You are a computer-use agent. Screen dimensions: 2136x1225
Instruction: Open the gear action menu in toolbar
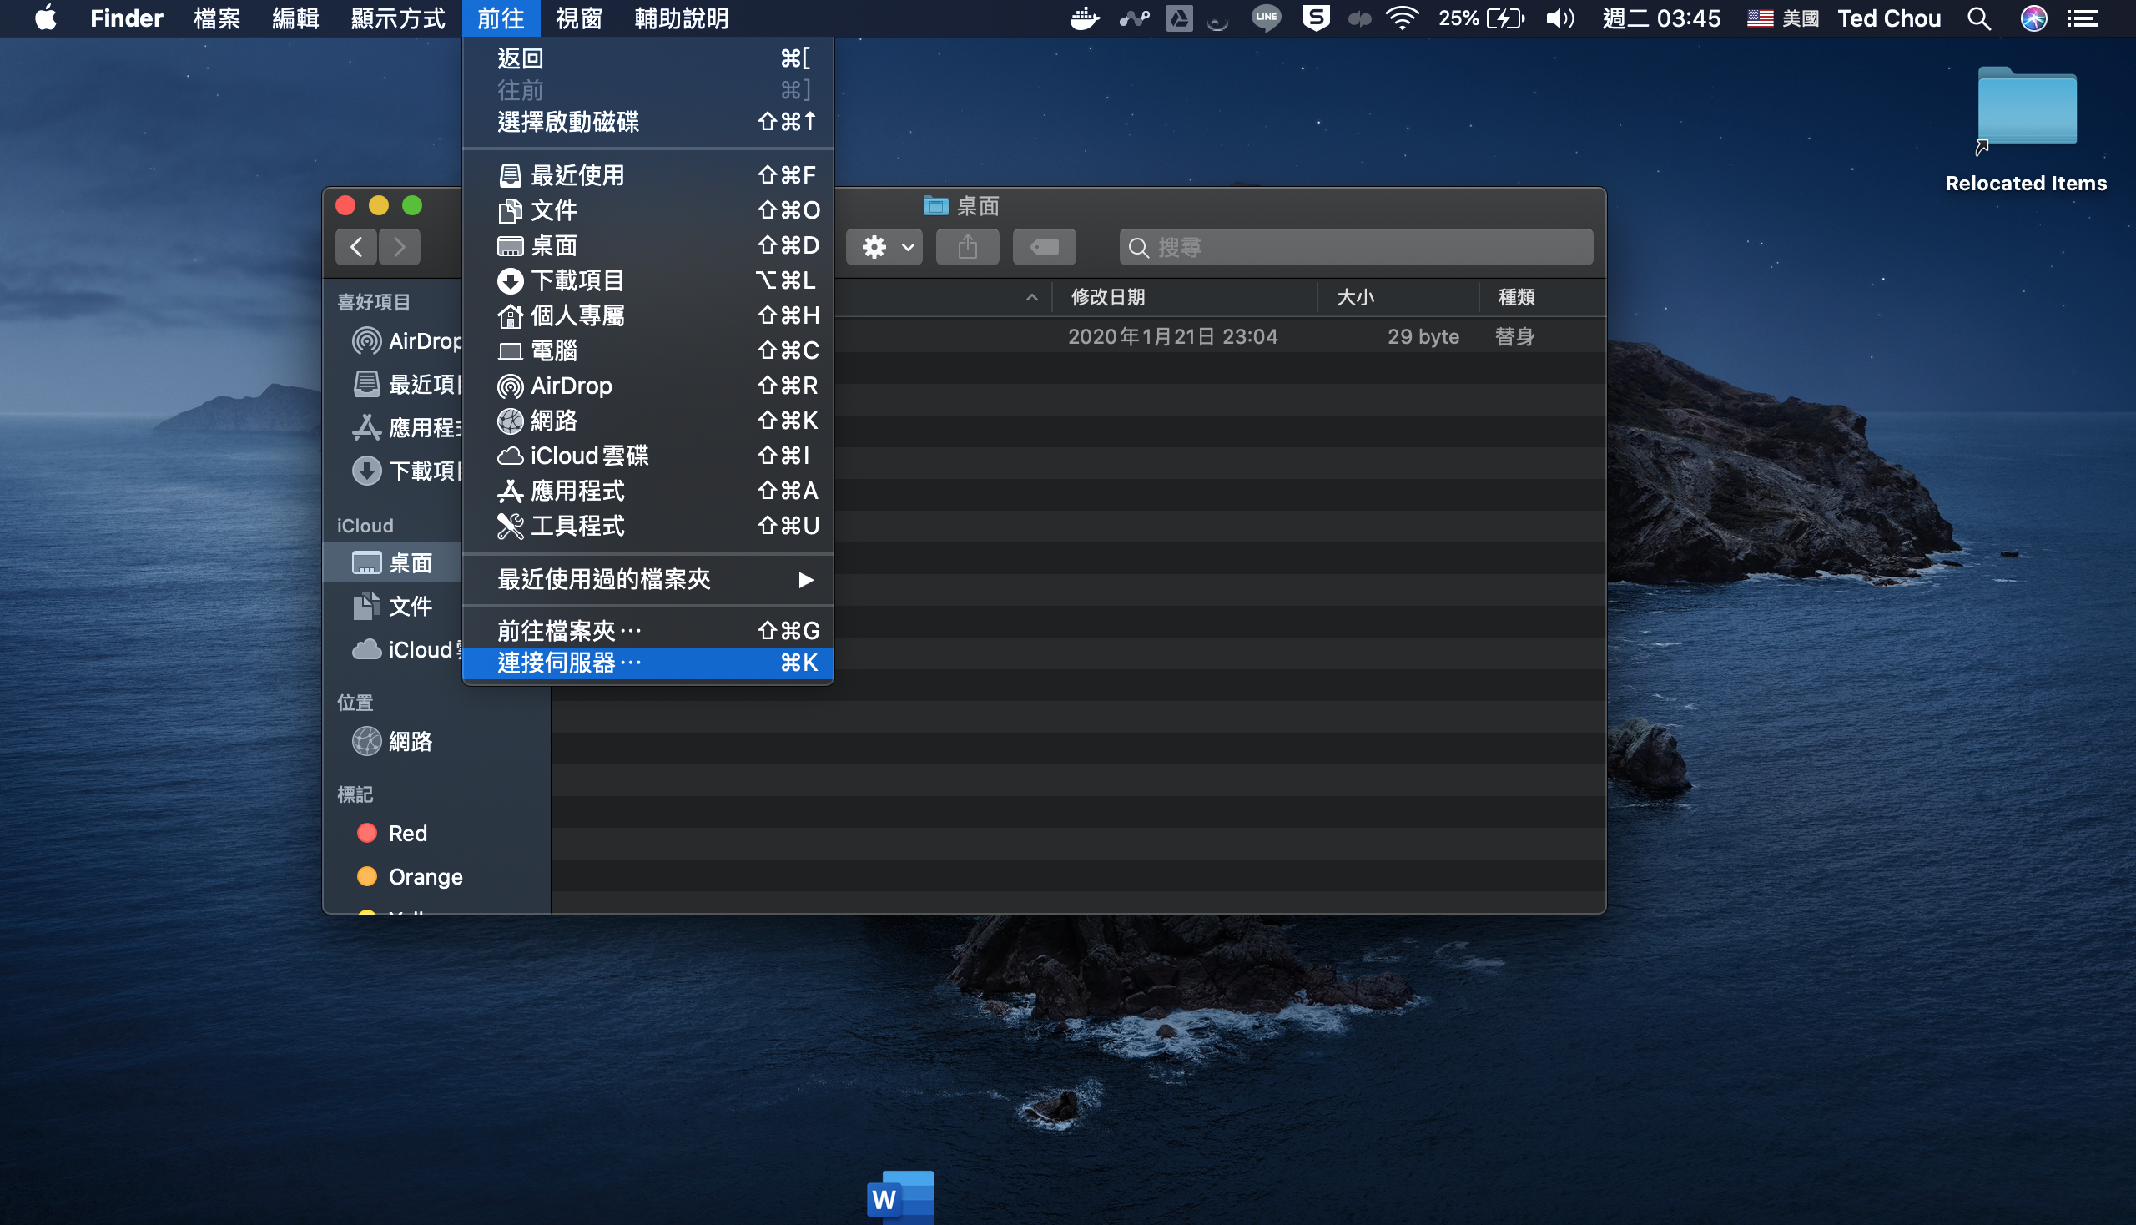point(884,247)
